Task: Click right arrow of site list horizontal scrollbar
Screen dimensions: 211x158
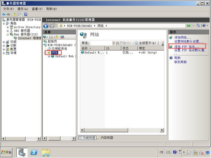Action: click(x=162, y=130)
